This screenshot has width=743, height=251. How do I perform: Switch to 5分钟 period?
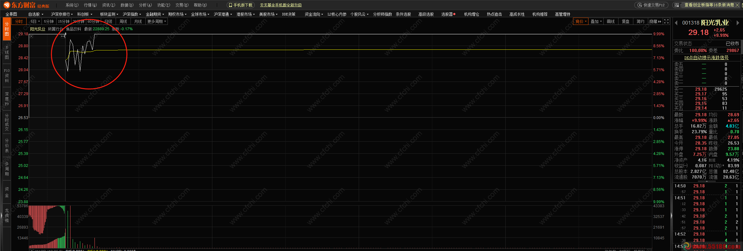(49, 21)
